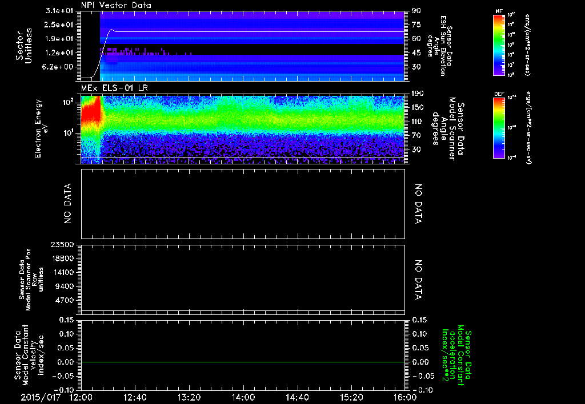
Task: Click the Model Scanner Pos Raw axis label
Action: (x=31, y=280)
